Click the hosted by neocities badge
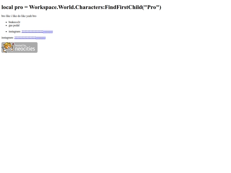Screen dimensions: 231x173 point(19,47)
